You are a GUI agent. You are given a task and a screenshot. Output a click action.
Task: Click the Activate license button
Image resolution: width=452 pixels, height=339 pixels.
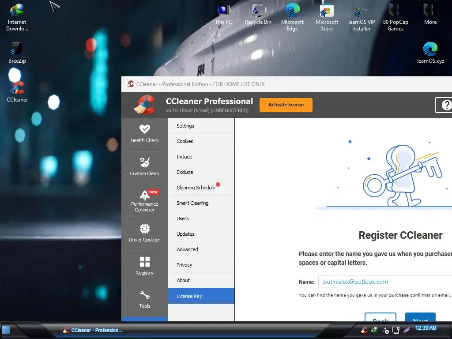286,105
